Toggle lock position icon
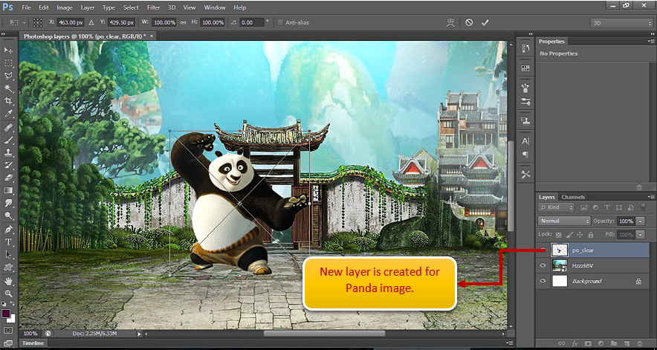Screen dimensions: 657x350 [x=580, y=235]
